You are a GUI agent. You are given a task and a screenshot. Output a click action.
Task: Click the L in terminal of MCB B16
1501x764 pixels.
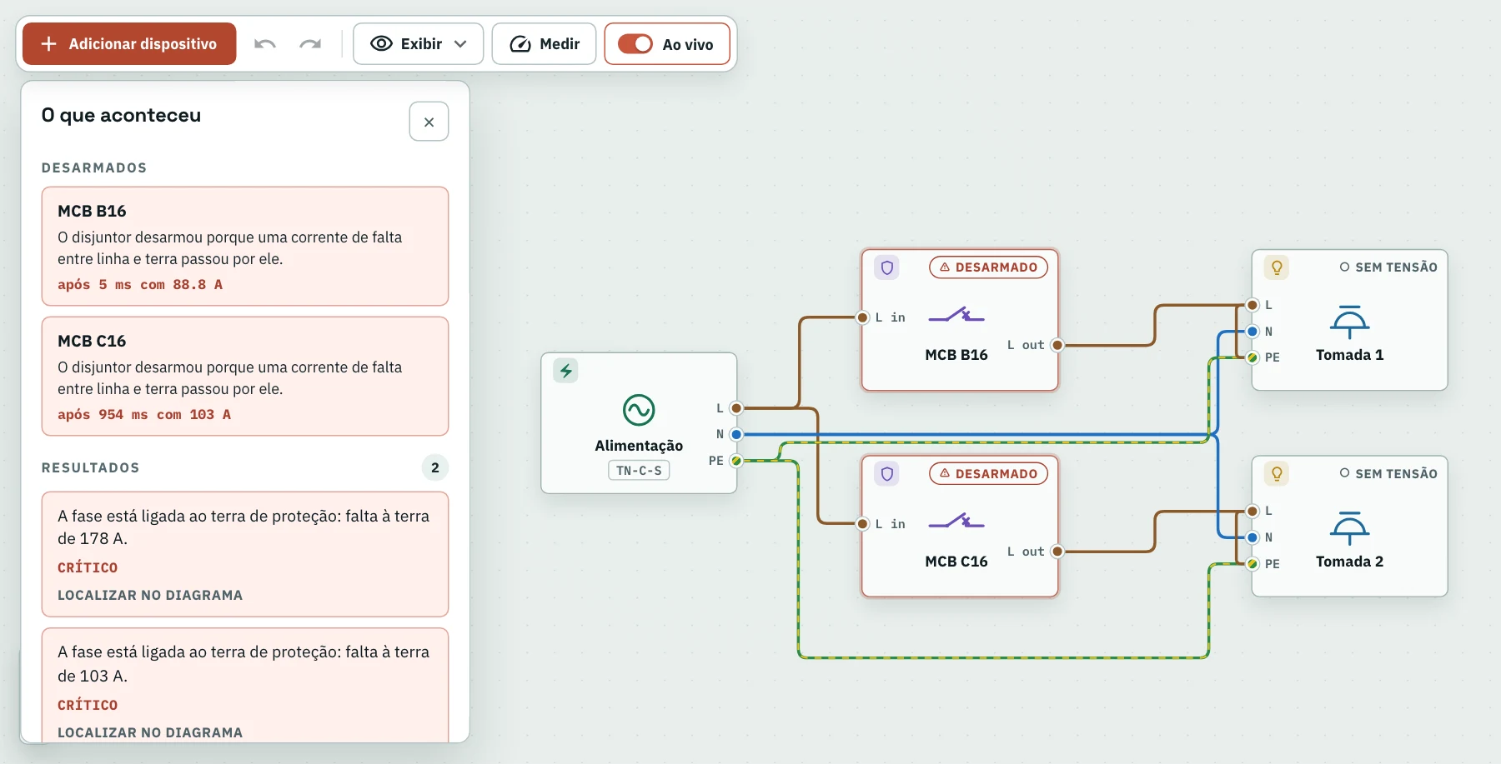[863, 317]
